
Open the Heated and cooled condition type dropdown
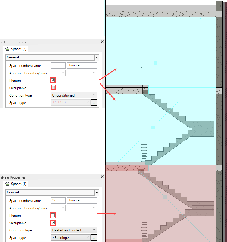point(74,230)
